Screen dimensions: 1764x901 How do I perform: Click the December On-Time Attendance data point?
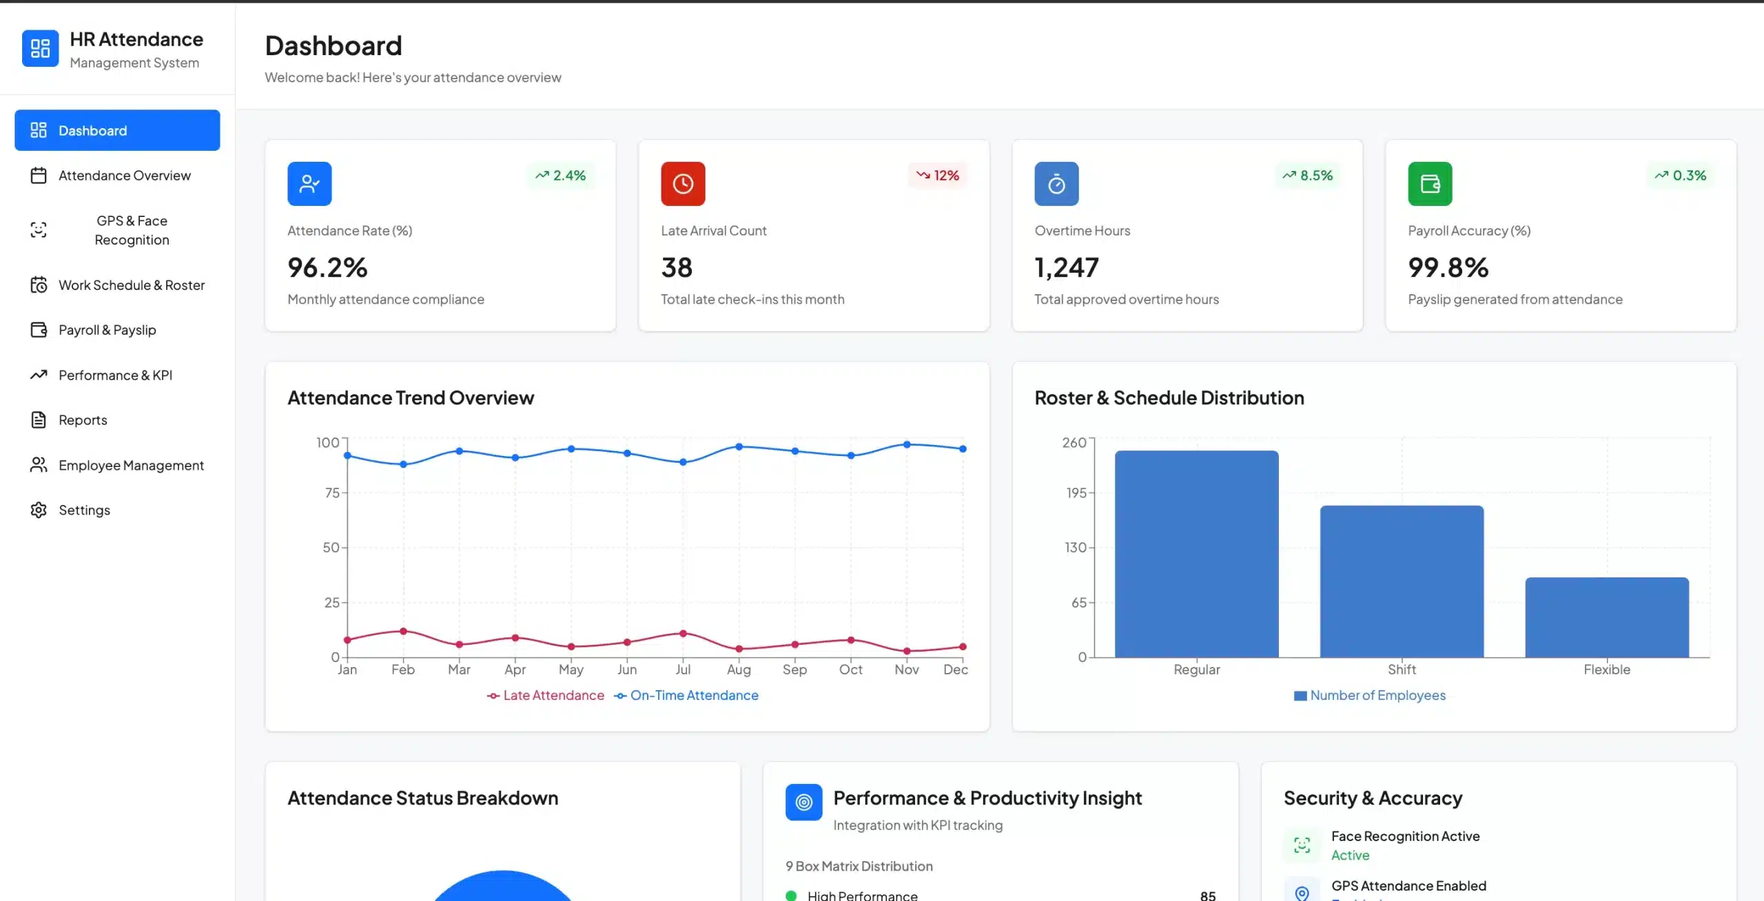point(963,449)
